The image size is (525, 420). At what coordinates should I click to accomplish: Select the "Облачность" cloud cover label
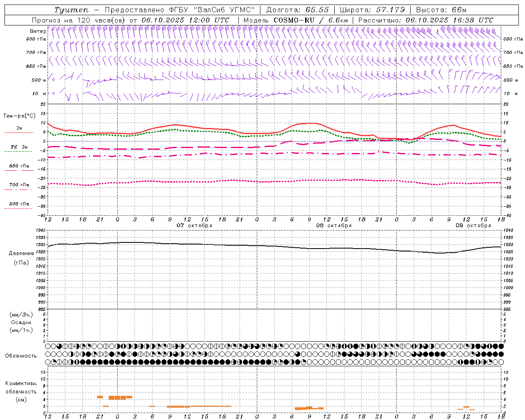[x=21, y=356]
